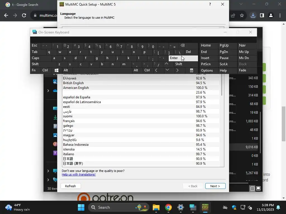Click Help key on the On-Screen Keyboard
Image resolution: width=286 pixels, height=214 pixels.
pos(227,70)
